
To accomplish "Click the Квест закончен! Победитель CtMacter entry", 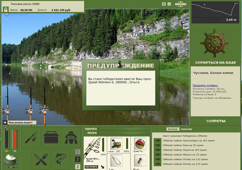I will tap(185, 136).
